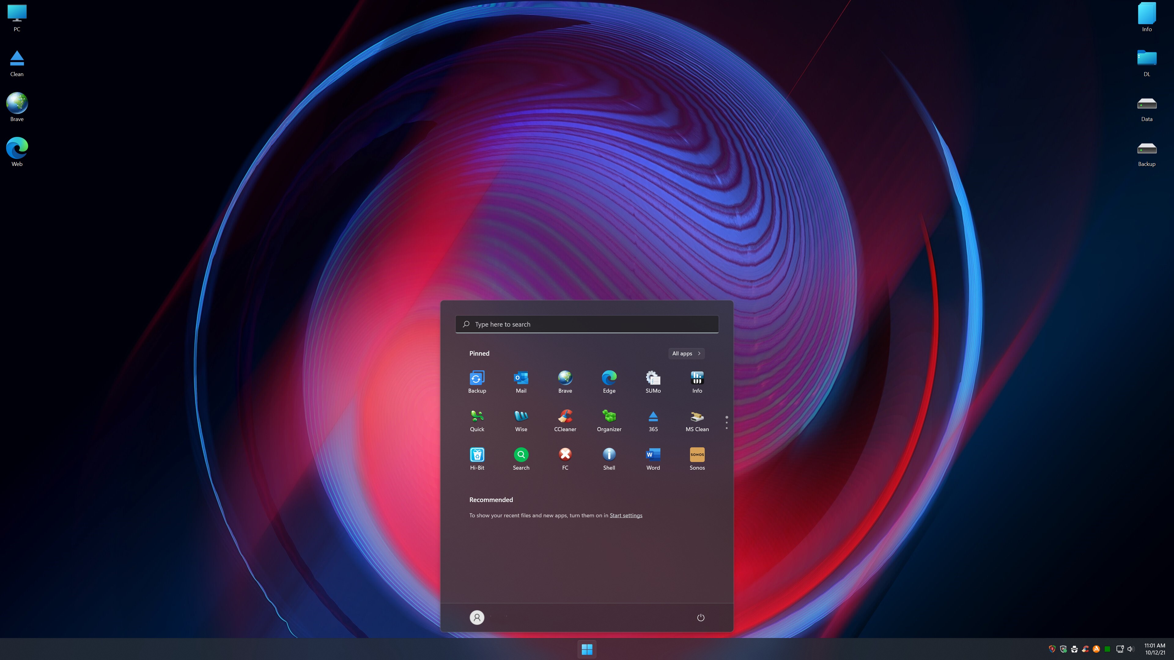Open the Start settings link

(x=626, y=515)
